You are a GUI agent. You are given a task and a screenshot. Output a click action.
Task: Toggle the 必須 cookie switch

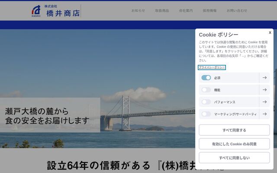(x=206, y=78)
